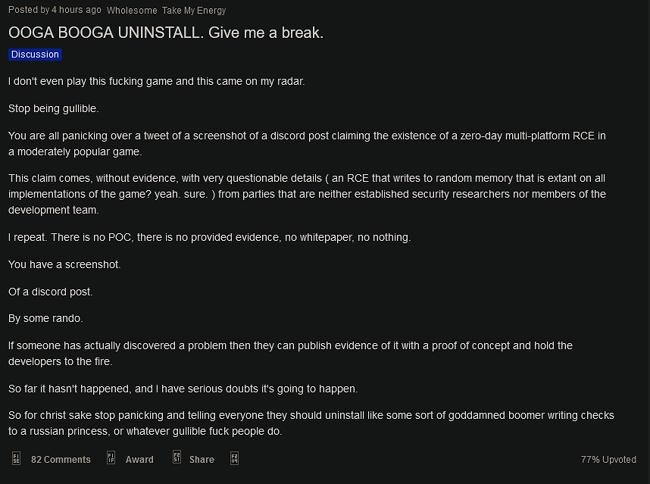Click the By some rando line
Screen dimensions: 650x484
pyautogui.click(x=45, y=318)
